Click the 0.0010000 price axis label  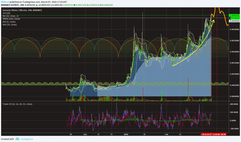tap(235, 74)
